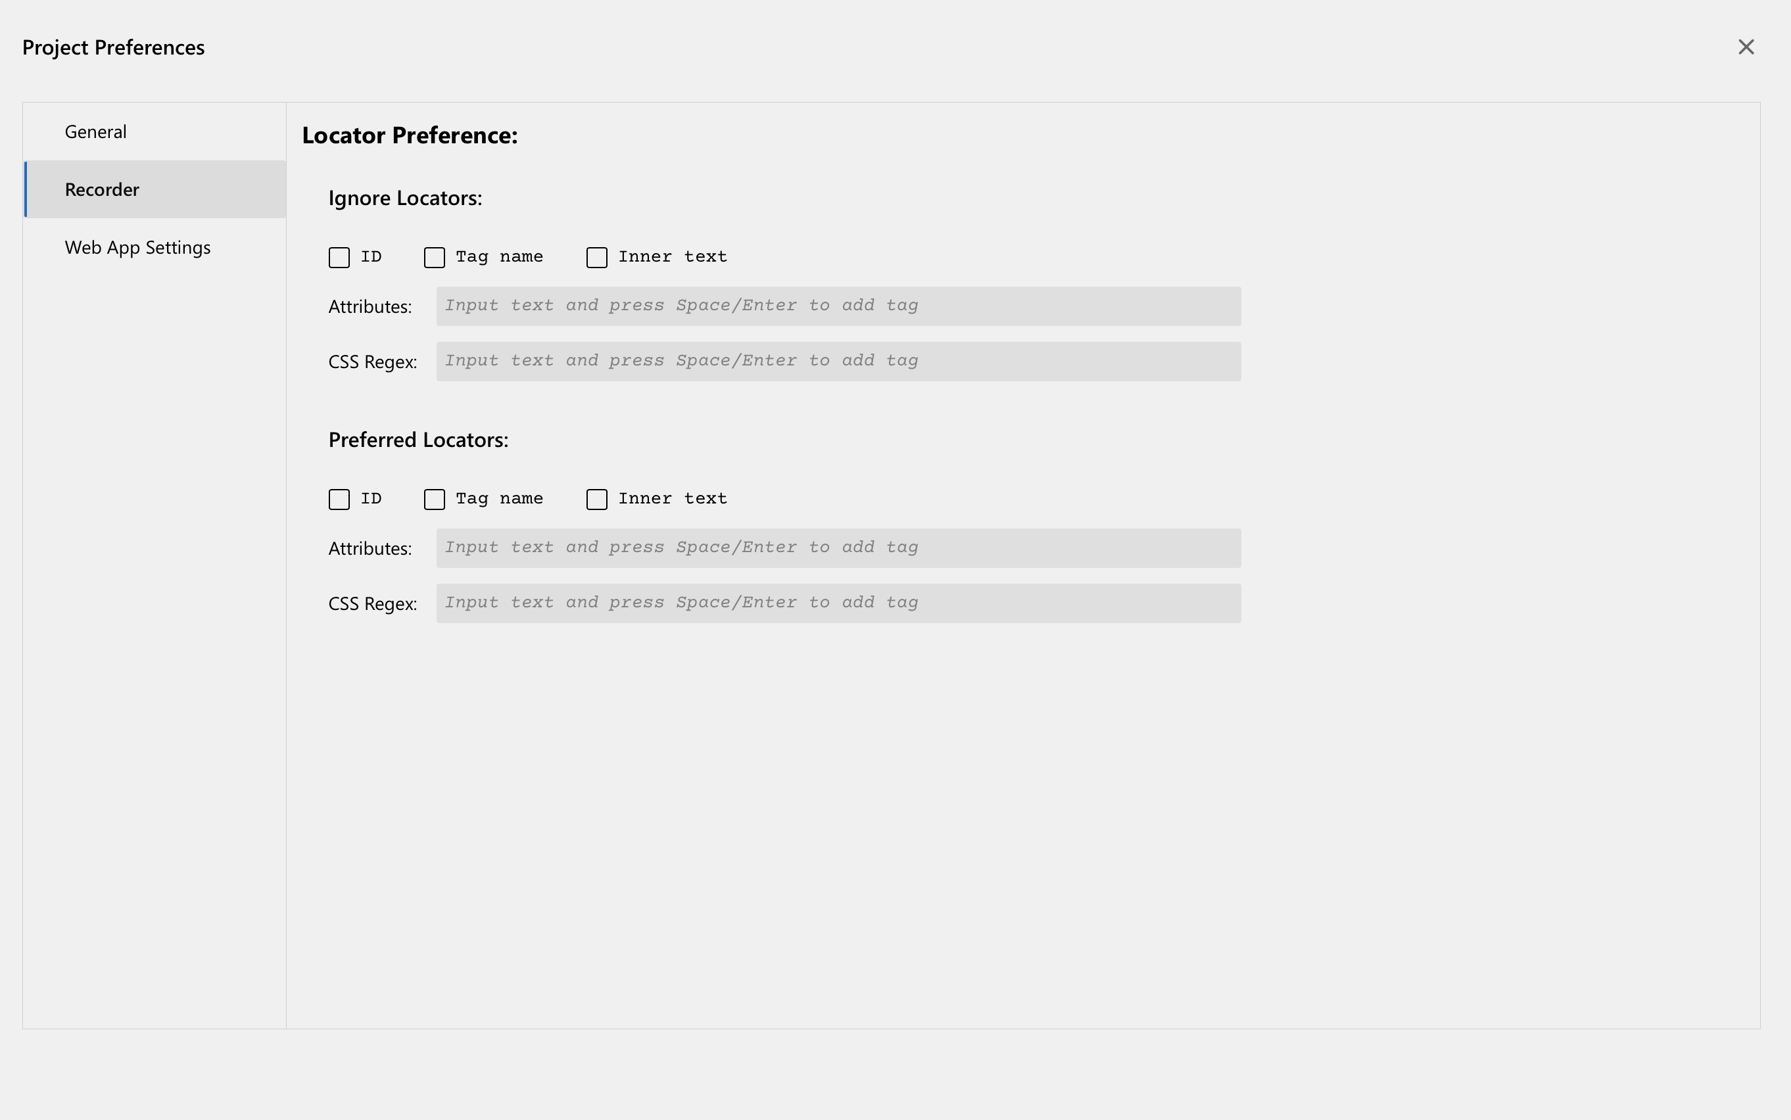Click the Locator Preference heading

click(x=410, y=135)
